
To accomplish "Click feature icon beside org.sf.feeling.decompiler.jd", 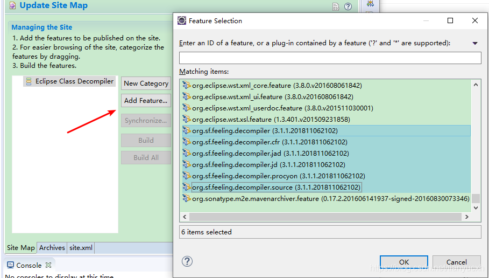I will coord(187,164).
